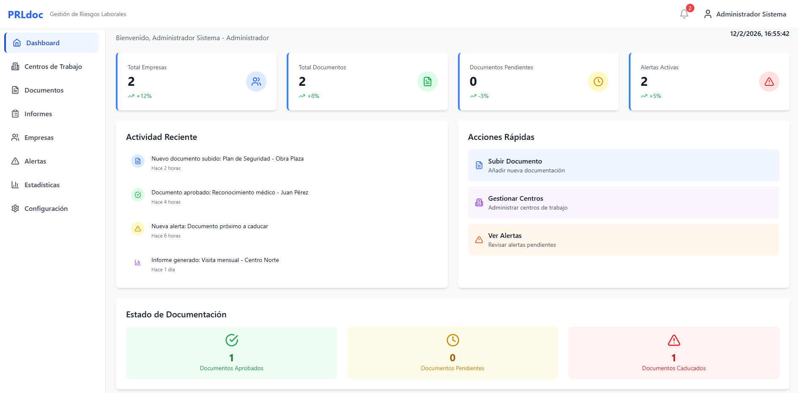
Task: Click the red Alertas Activas warning icon
Action: tap(769, 82)
